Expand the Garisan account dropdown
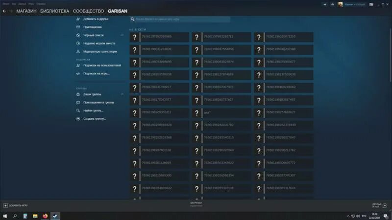Image resolution: width=392 pixels, height=220 pixels. tap(355, 4)
